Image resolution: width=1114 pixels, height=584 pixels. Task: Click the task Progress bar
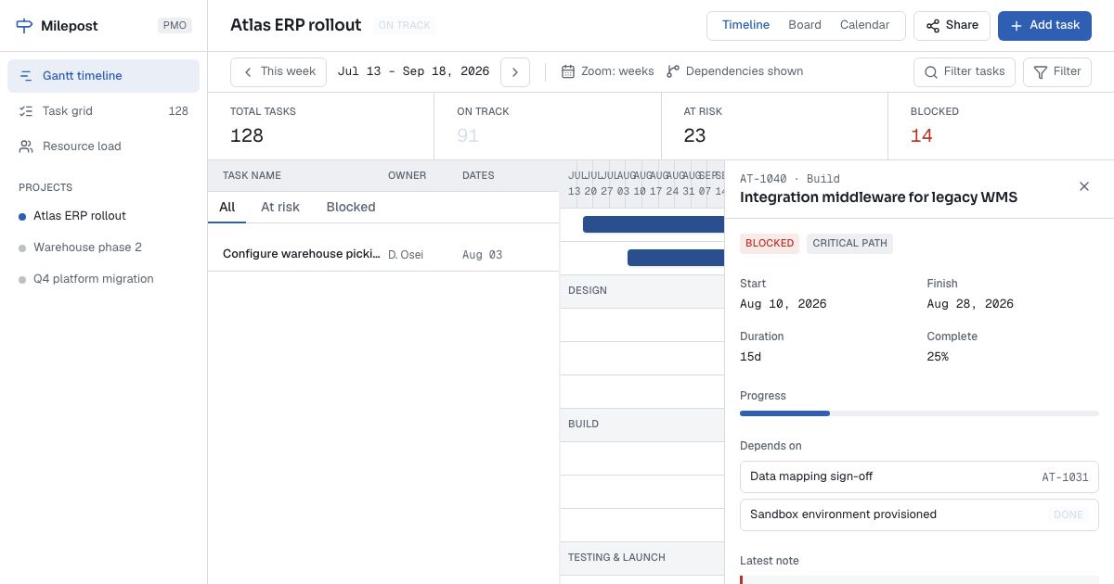[x=919, y=413]
